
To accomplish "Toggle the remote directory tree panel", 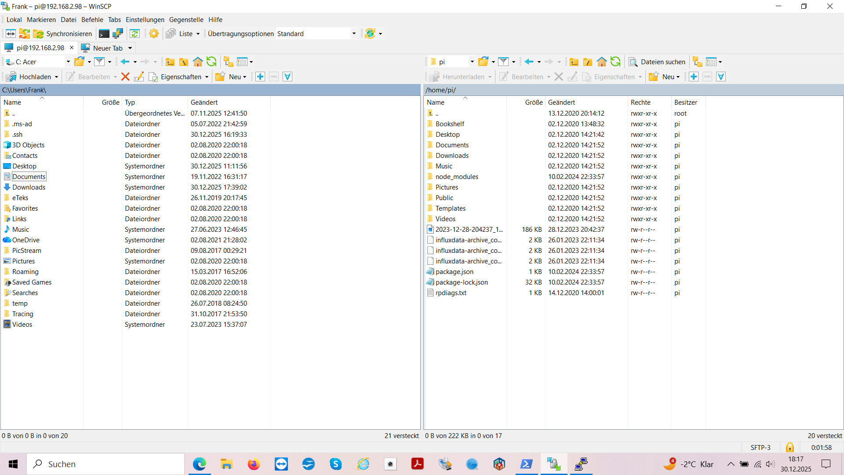I will coord(698,62).
